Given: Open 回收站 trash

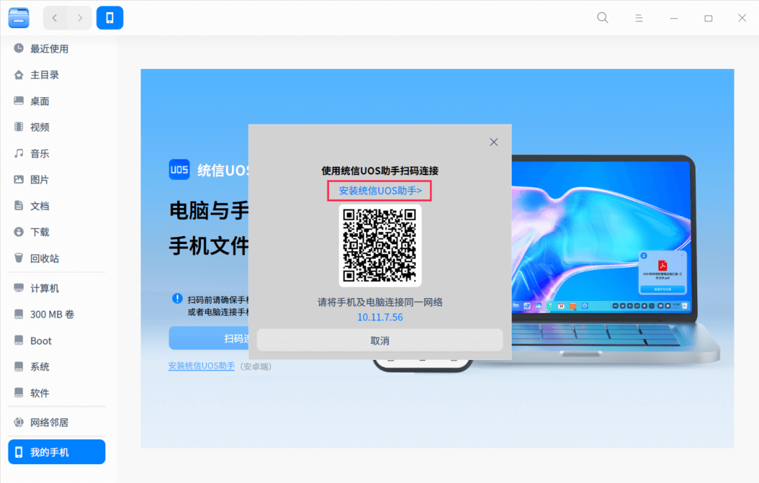Looking at the screenshot, I should pos(57,258).
